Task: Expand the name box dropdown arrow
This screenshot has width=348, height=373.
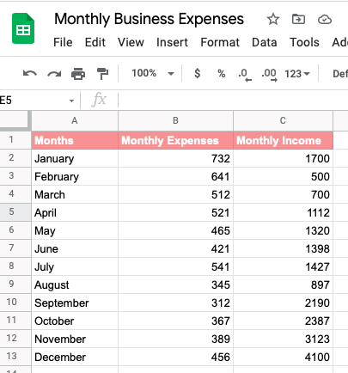Action: 71,101
